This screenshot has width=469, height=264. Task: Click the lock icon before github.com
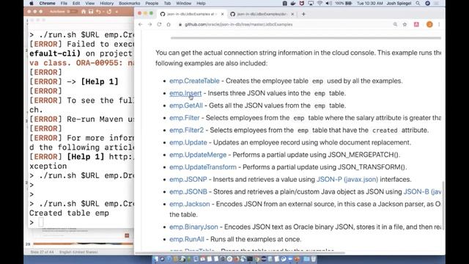pyautogui.click(x=180, y=24)
